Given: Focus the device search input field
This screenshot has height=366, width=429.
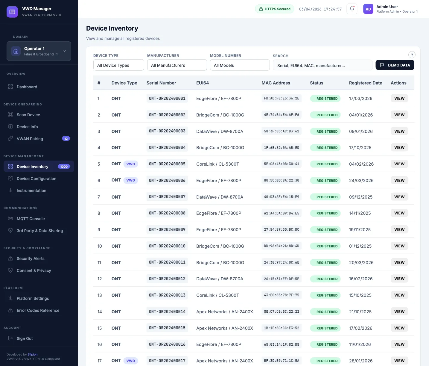Looking at the screenshot, I should (x=322, y=66).
